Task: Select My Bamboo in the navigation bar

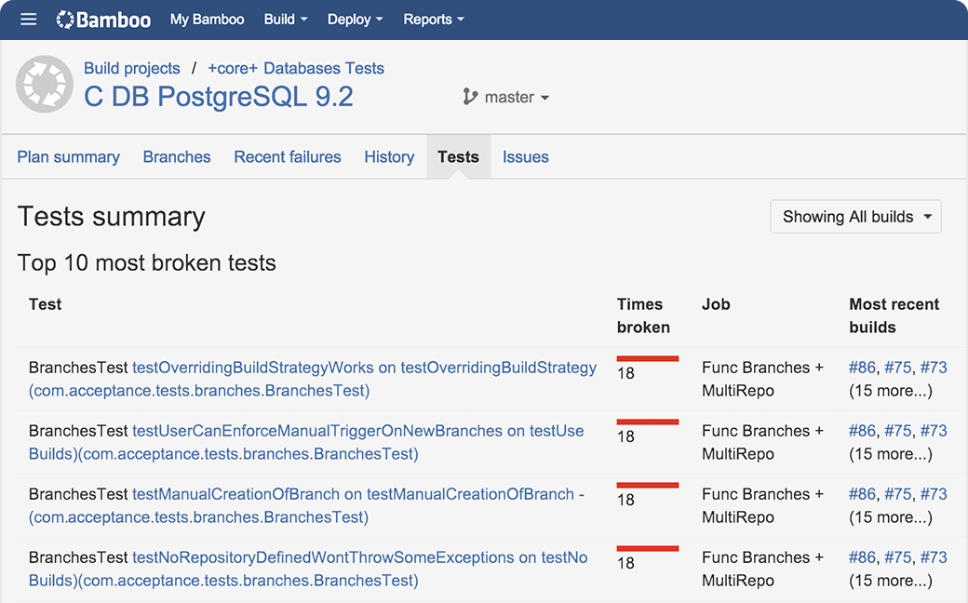Action: point(207,19)
